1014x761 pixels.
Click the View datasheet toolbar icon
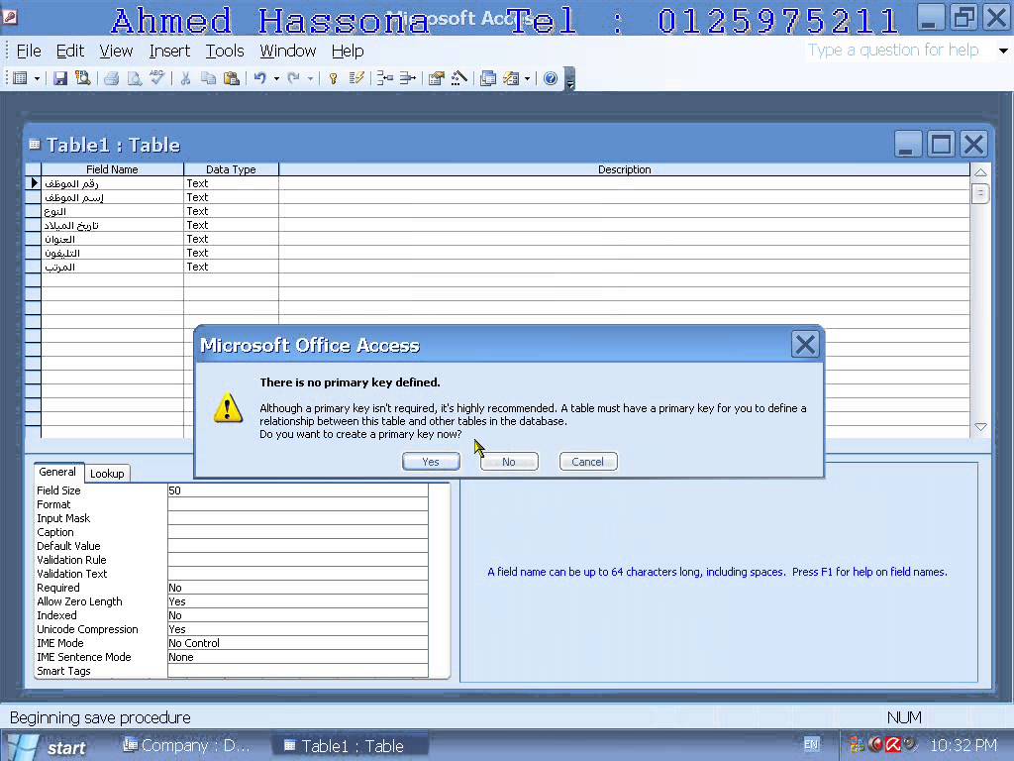(x=20, y=78)
